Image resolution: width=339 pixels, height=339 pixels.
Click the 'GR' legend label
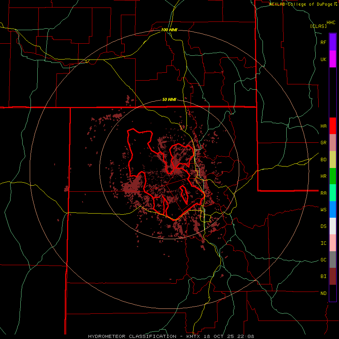[323, 143]
